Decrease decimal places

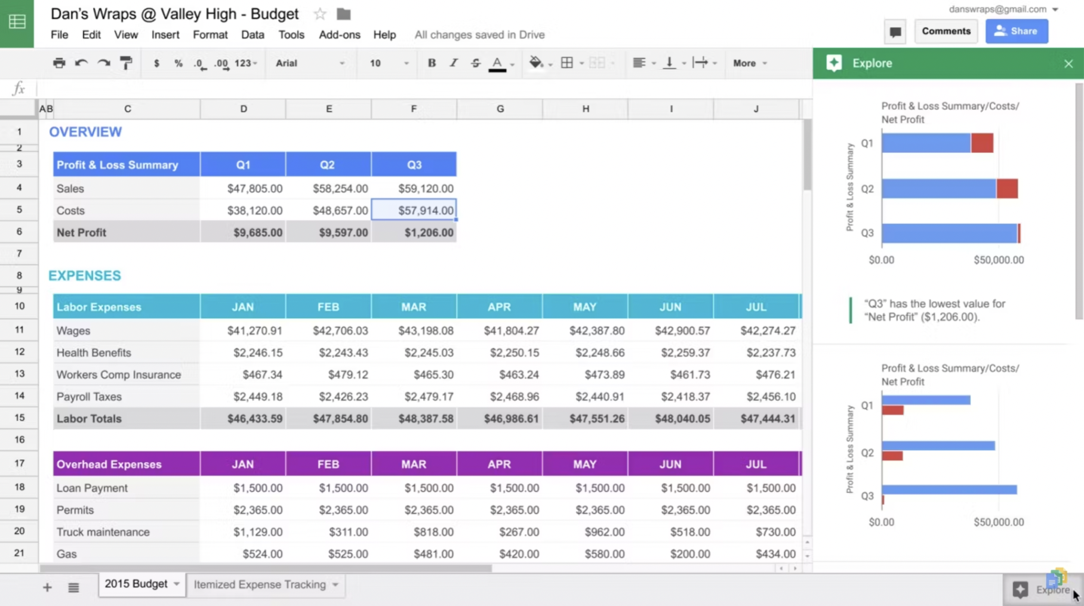point(199,64)
